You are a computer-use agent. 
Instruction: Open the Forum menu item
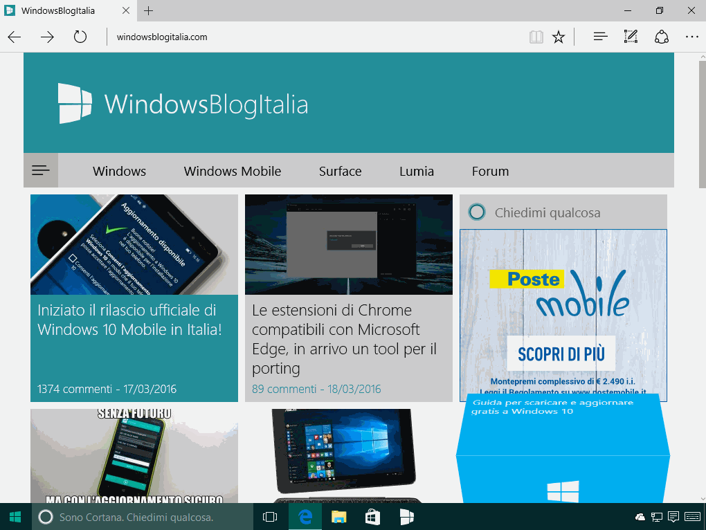click(x=490, y=171)
